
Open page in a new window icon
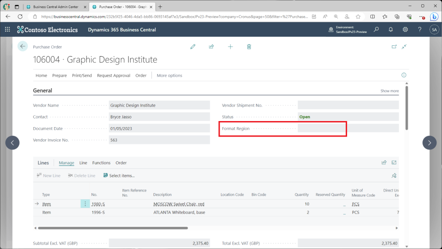click(x=394, y=47)
